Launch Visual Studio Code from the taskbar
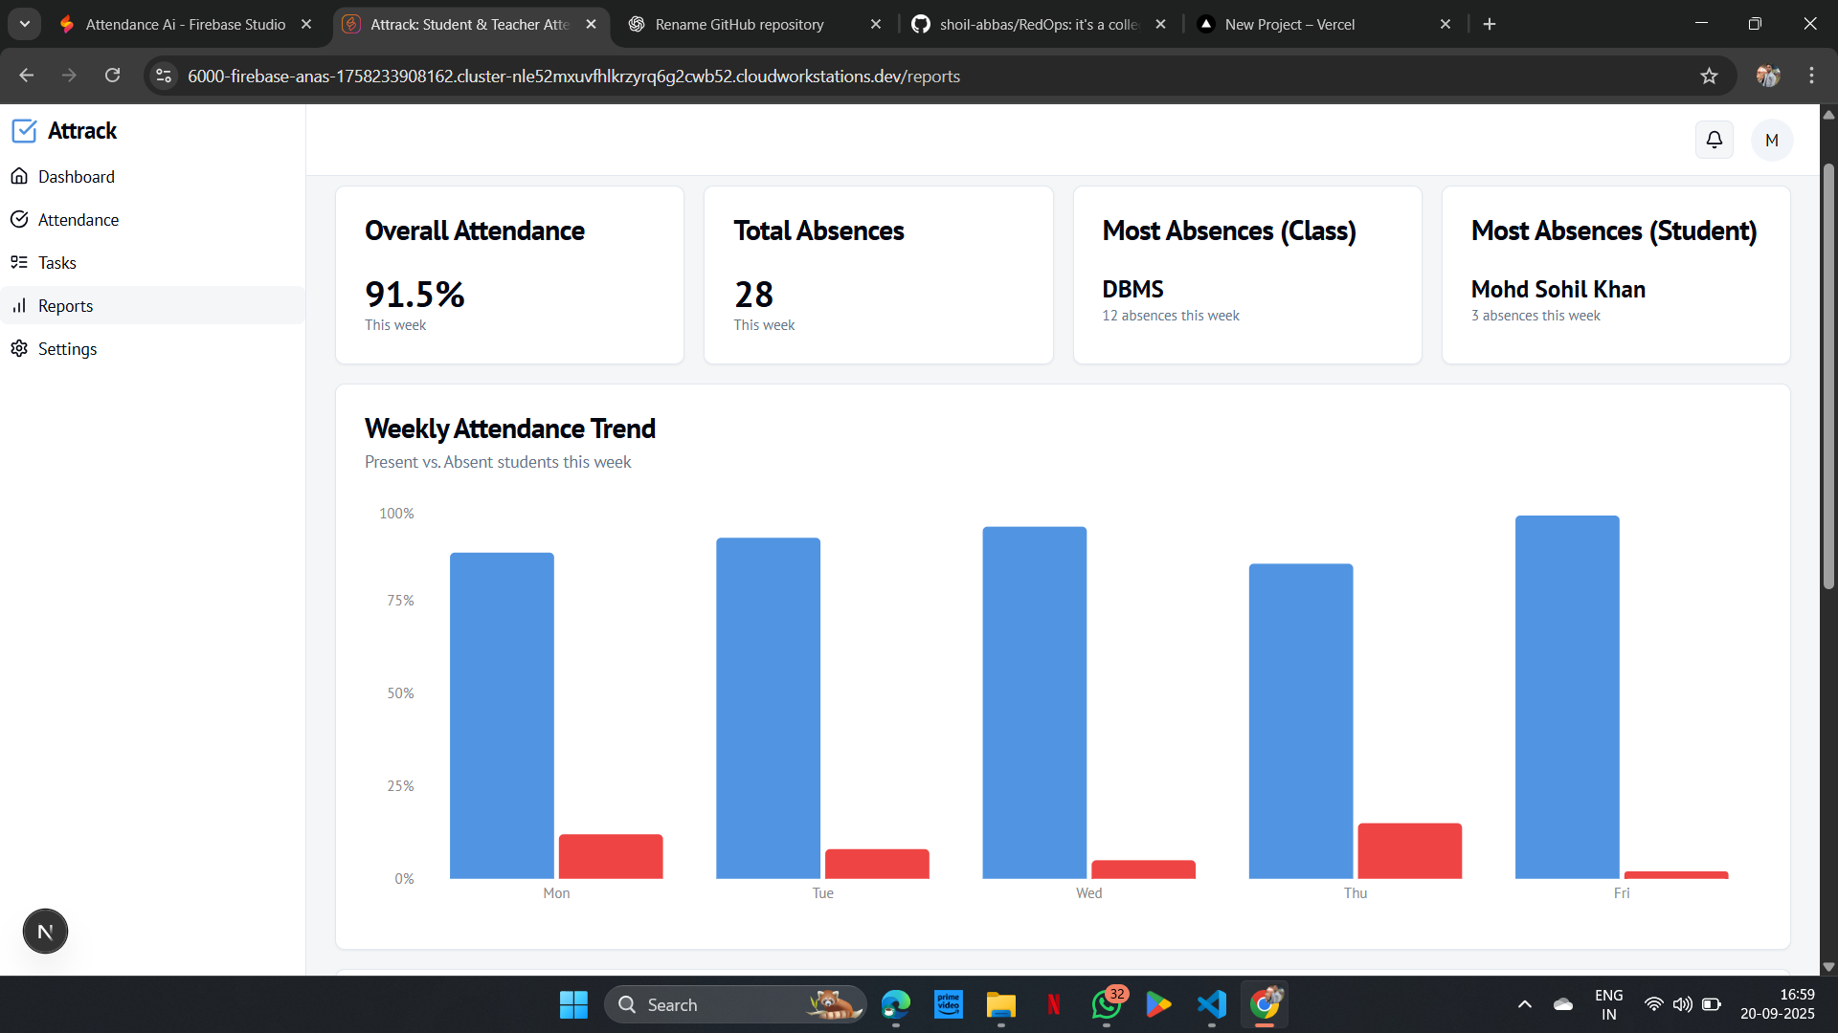The image size is (1838, 1033). 1211,1005
